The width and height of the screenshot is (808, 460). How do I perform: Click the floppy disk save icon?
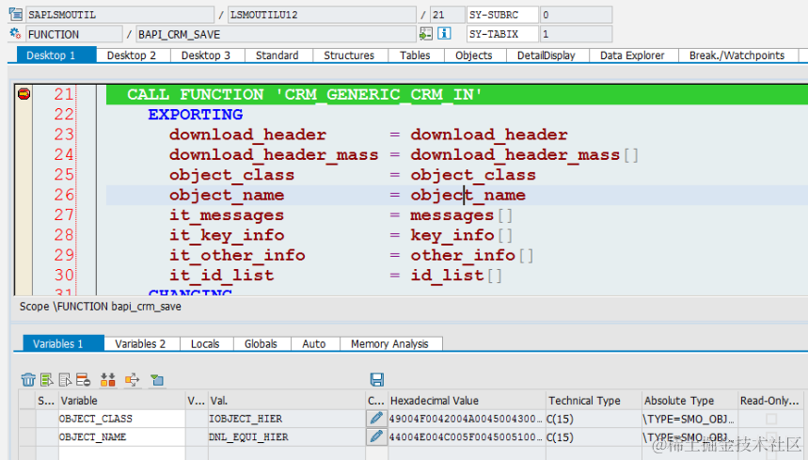pos(376,380)
